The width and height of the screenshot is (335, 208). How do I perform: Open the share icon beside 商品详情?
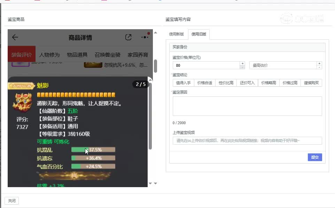[x=128, y=37]
